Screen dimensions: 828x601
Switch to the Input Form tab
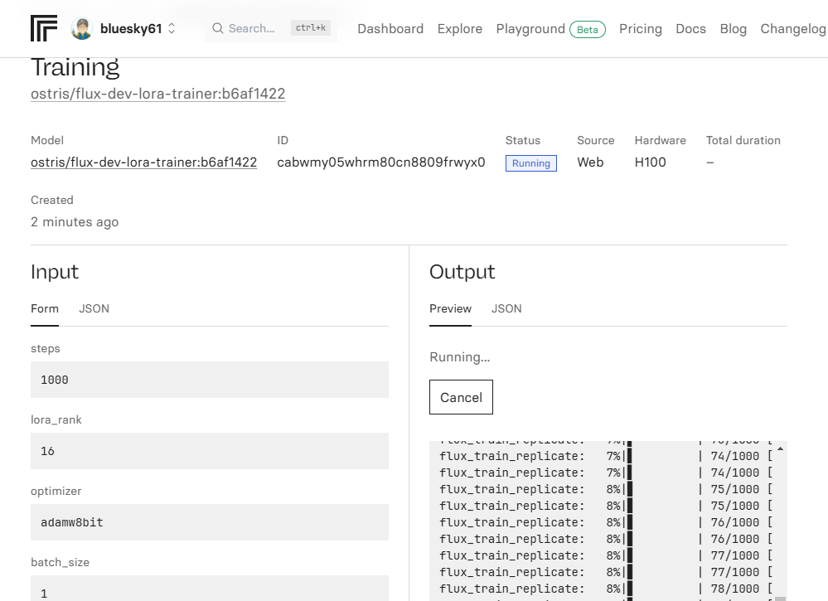click(x=45, y=309)
